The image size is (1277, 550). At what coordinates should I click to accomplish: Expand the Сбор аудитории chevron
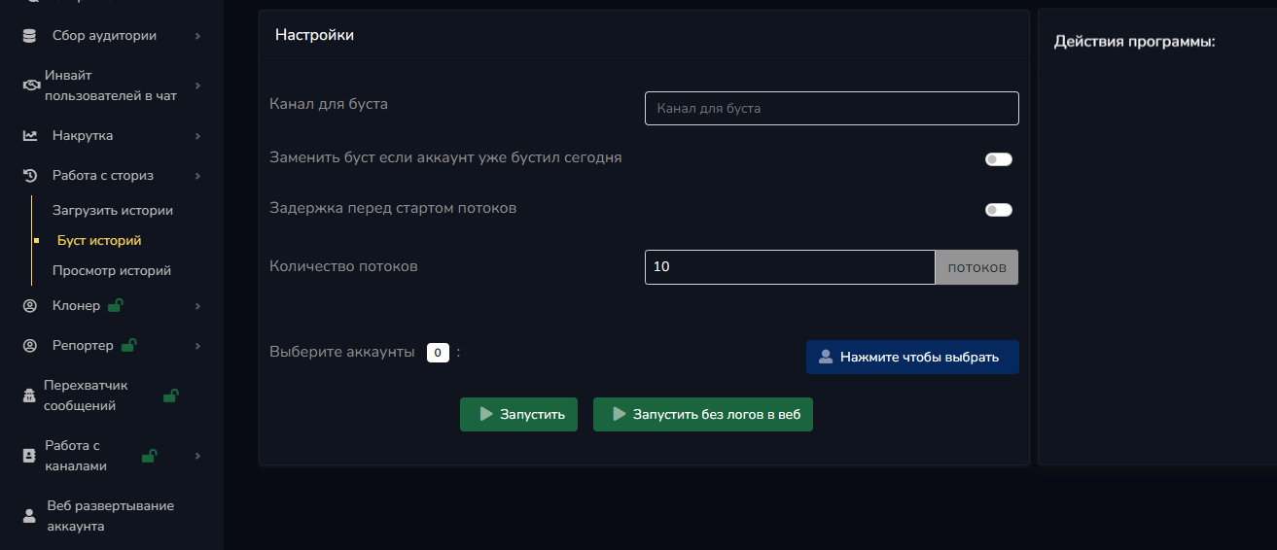[x=197, y=36]
